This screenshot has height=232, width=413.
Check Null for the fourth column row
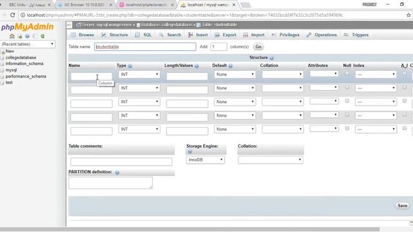tap(347, 115)
